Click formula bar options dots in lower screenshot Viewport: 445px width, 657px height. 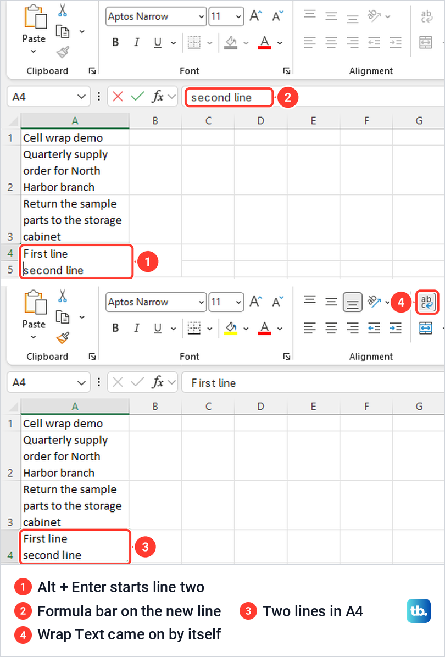(98, 382)
